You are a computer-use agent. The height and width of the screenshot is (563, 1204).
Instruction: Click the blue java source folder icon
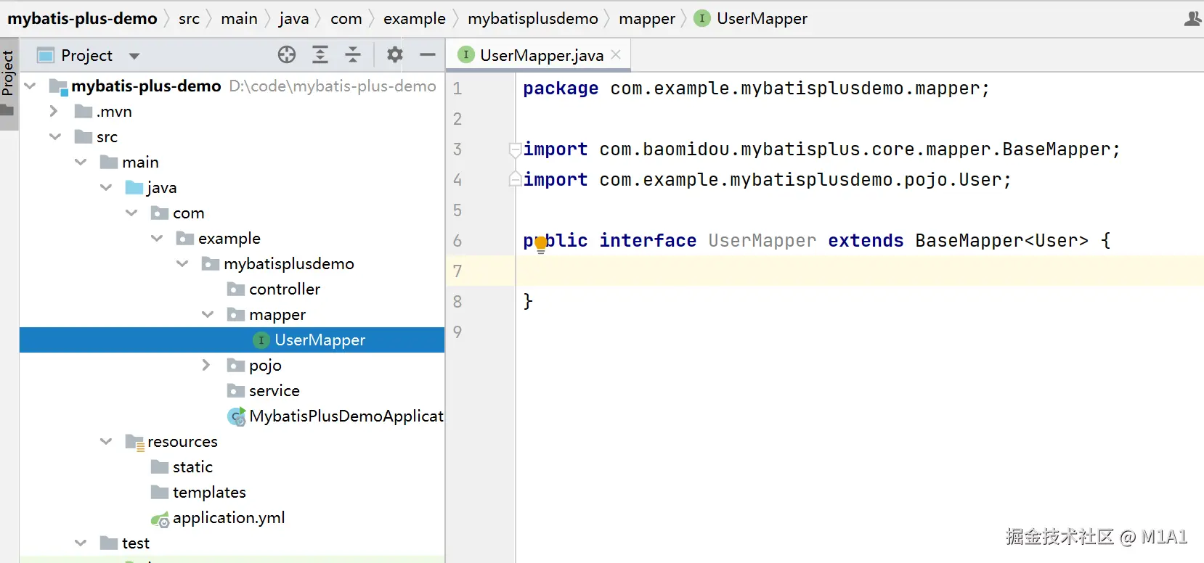[134, 188]
